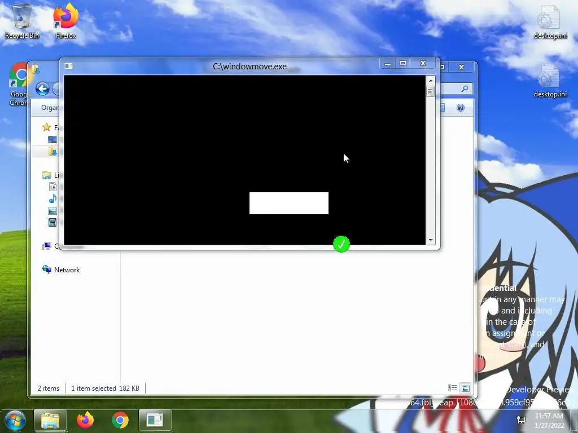The width and height of the screenshot is (578, 433).
Task: Open the Organize menu in Explorer
Action: [x=50, y=108]
